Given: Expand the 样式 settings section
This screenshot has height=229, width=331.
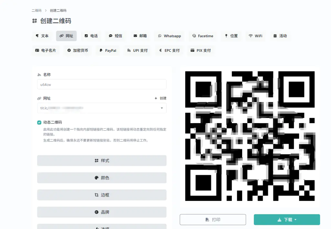Looking at the screenshot, I should click(101, 160).
